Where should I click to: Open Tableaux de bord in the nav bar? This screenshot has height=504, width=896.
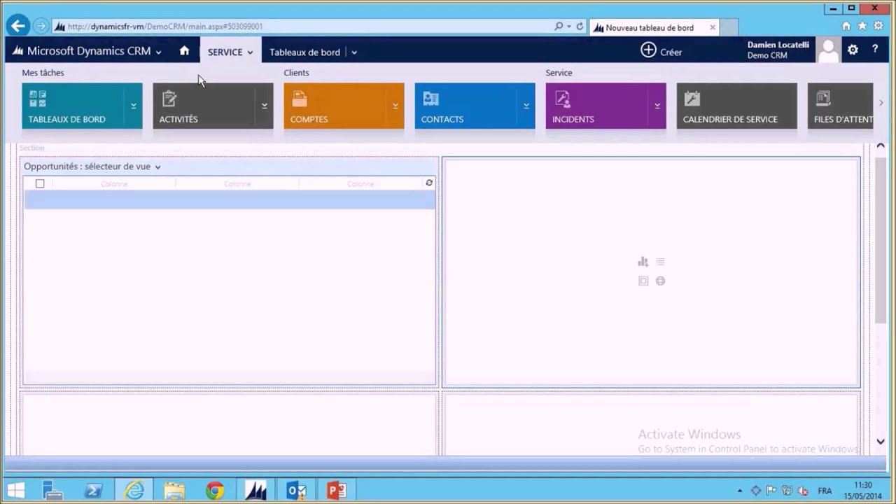304,52
